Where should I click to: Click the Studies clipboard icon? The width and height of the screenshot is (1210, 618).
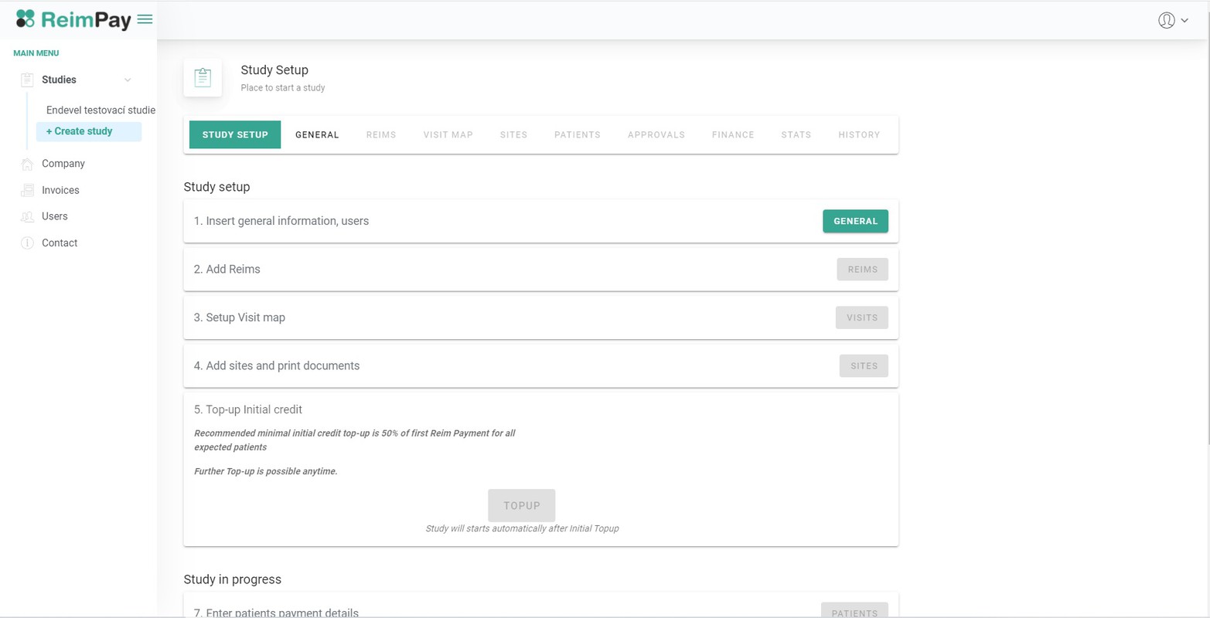tap(27, 80)
